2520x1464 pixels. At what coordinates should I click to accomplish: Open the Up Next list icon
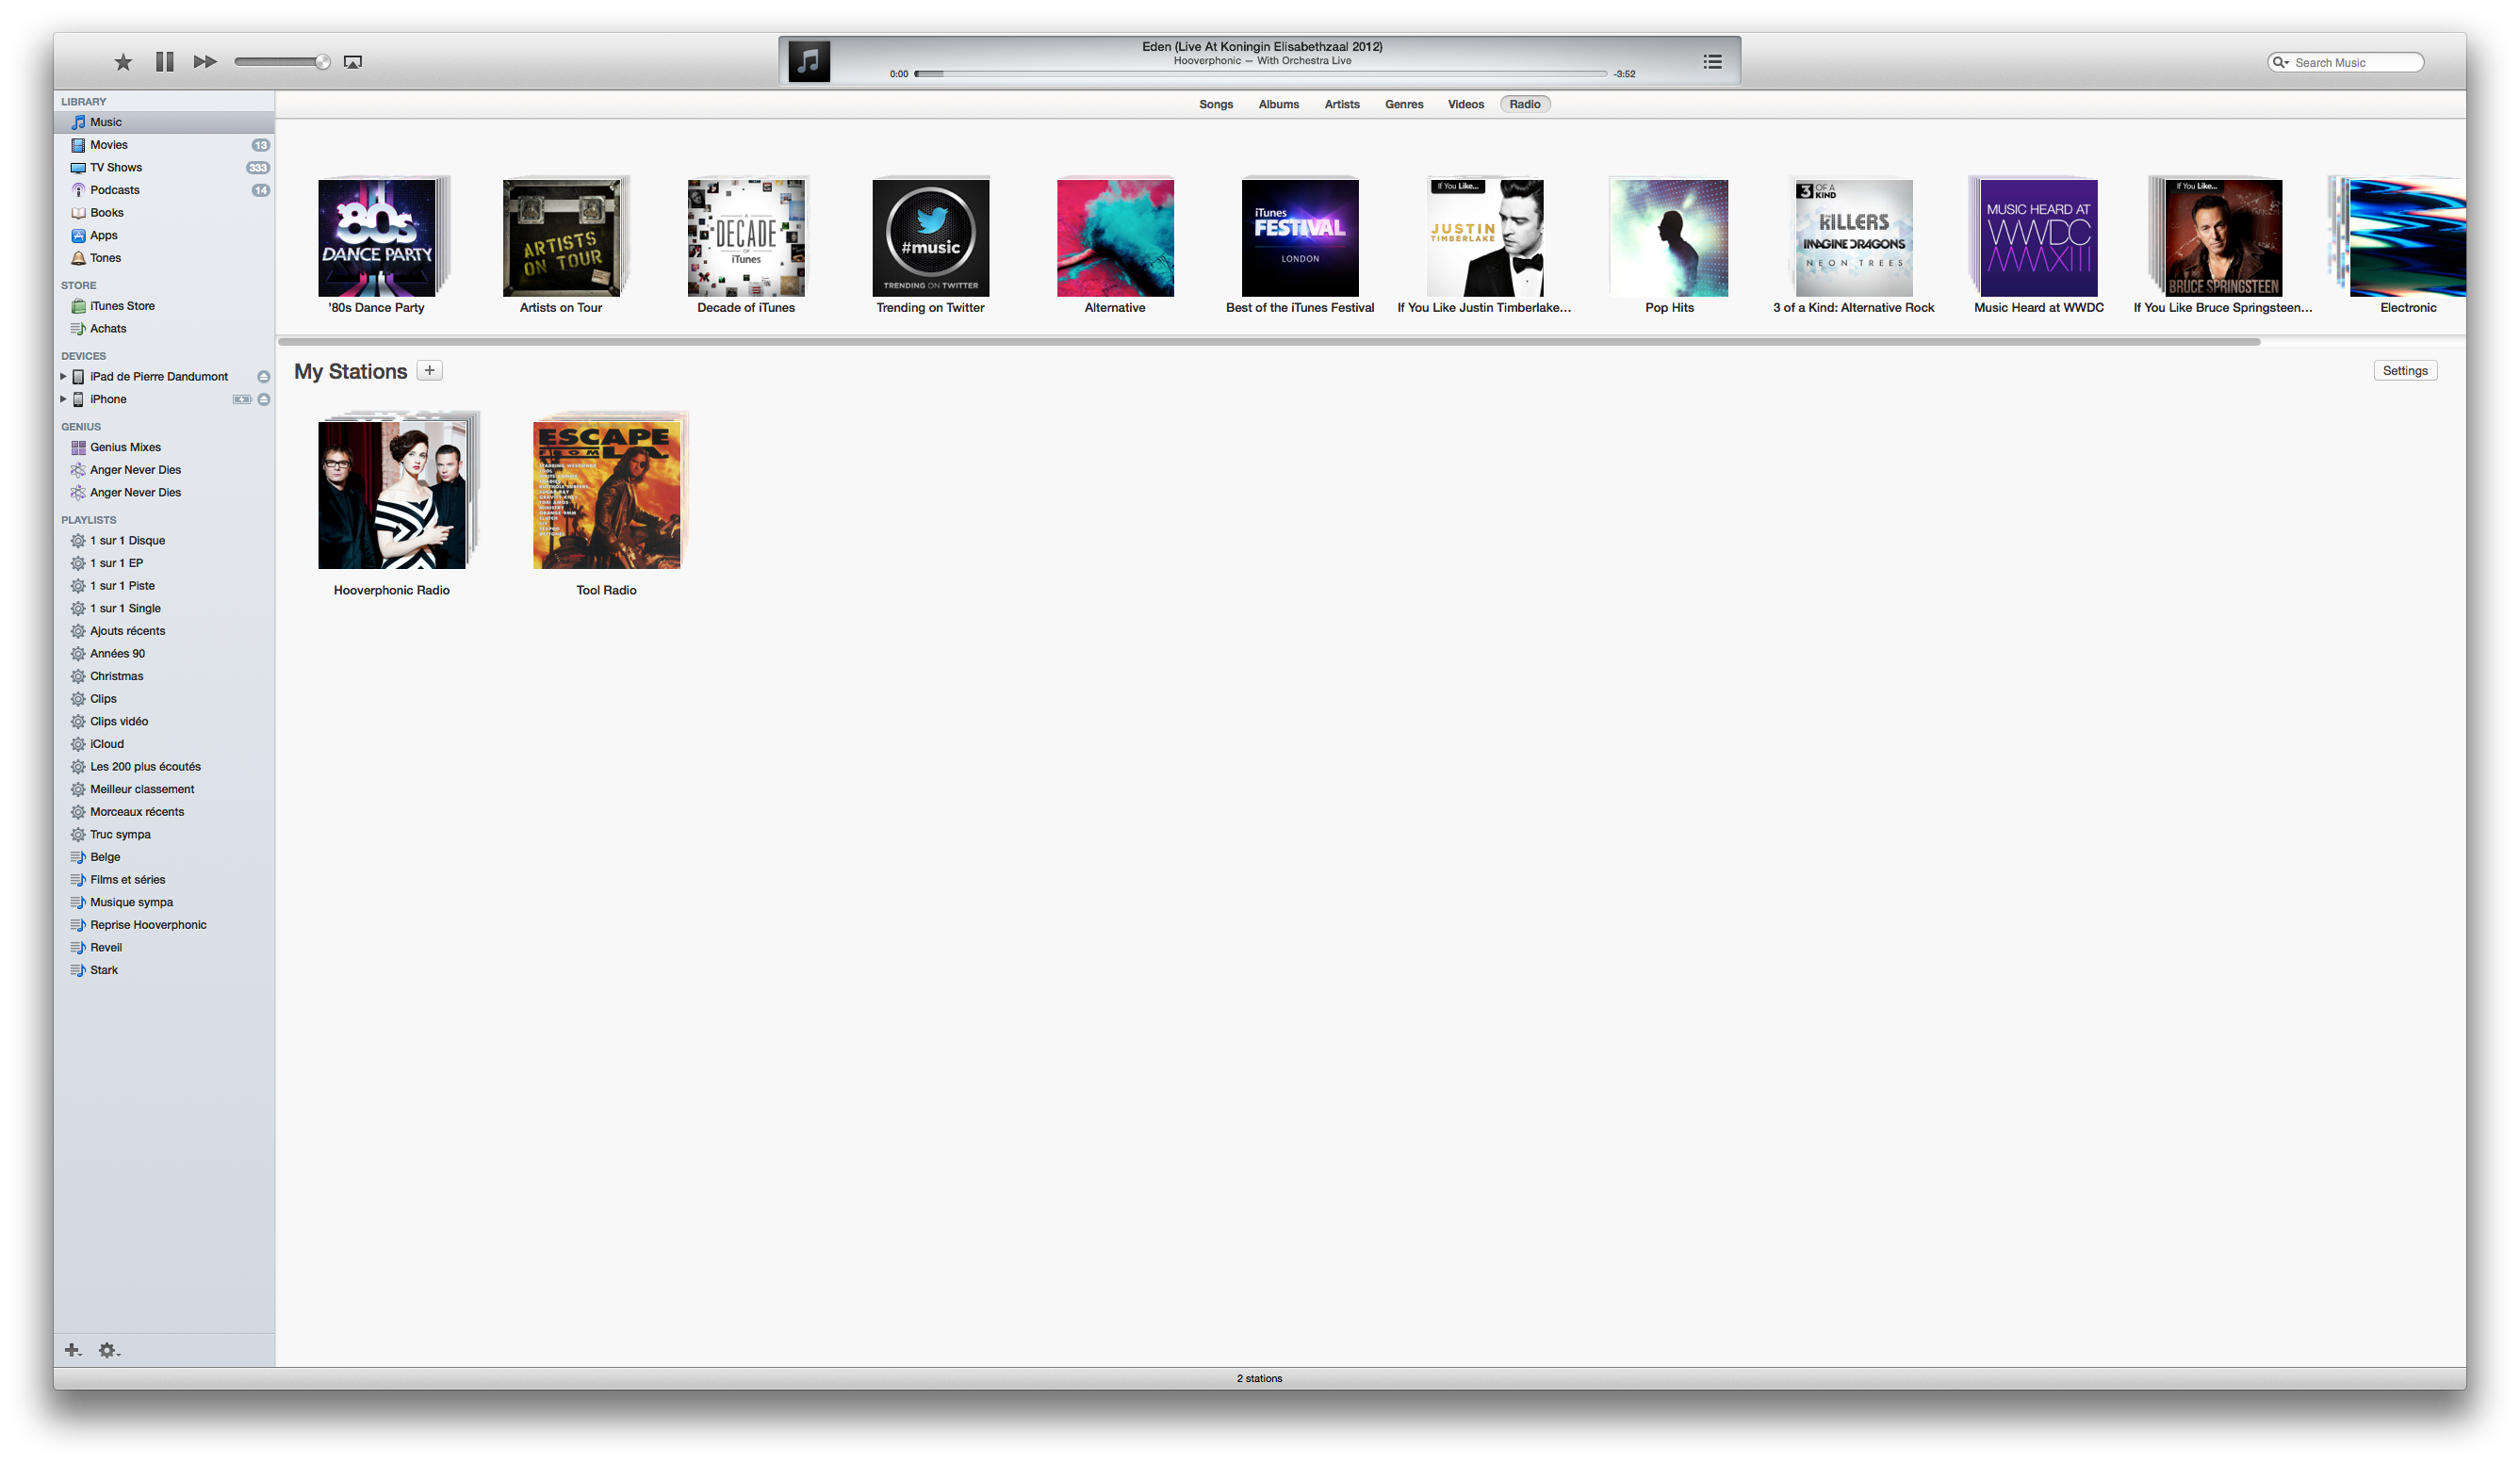coord(1712,62)
